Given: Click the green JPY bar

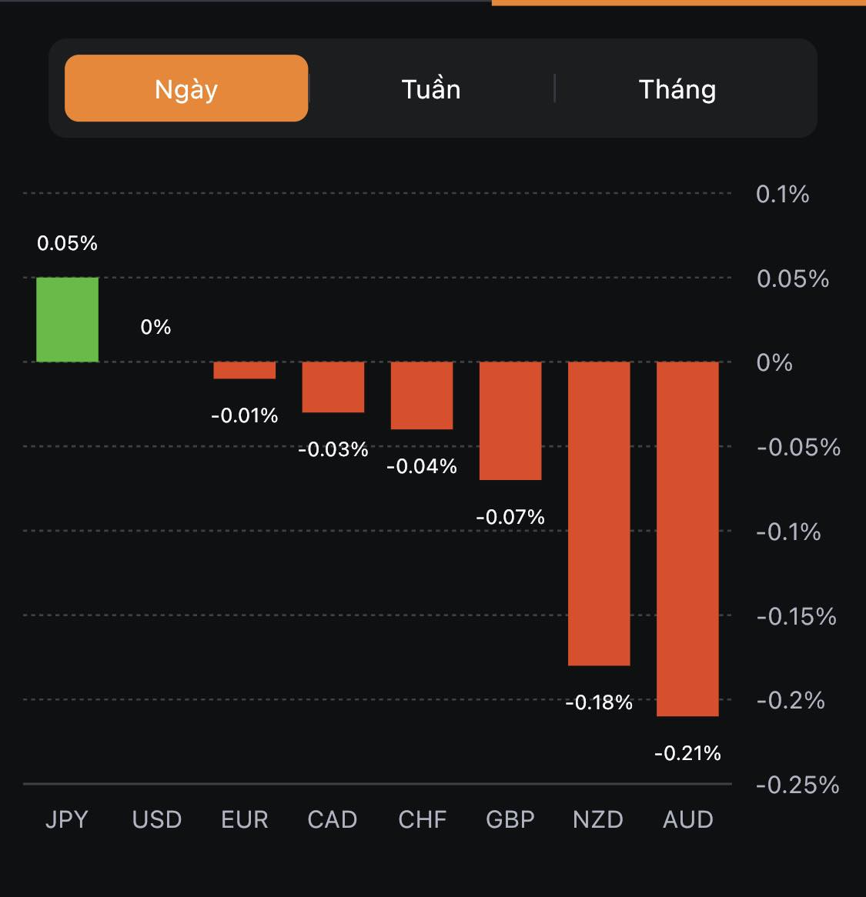Looking at the screenshot, I should tap(67, 319).
